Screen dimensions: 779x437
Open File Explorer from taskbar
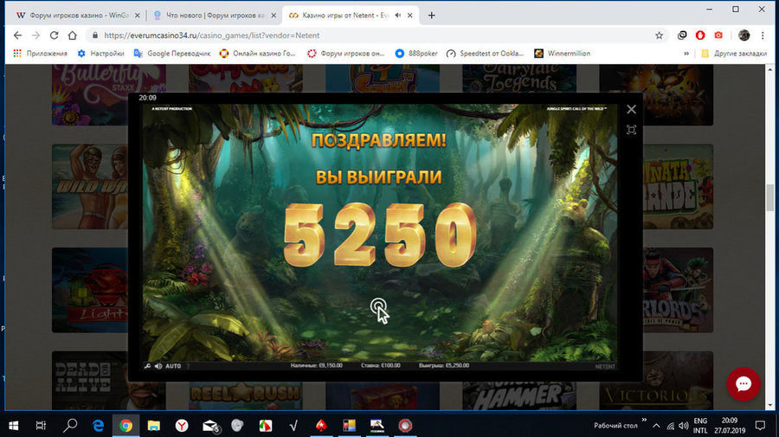153,426
